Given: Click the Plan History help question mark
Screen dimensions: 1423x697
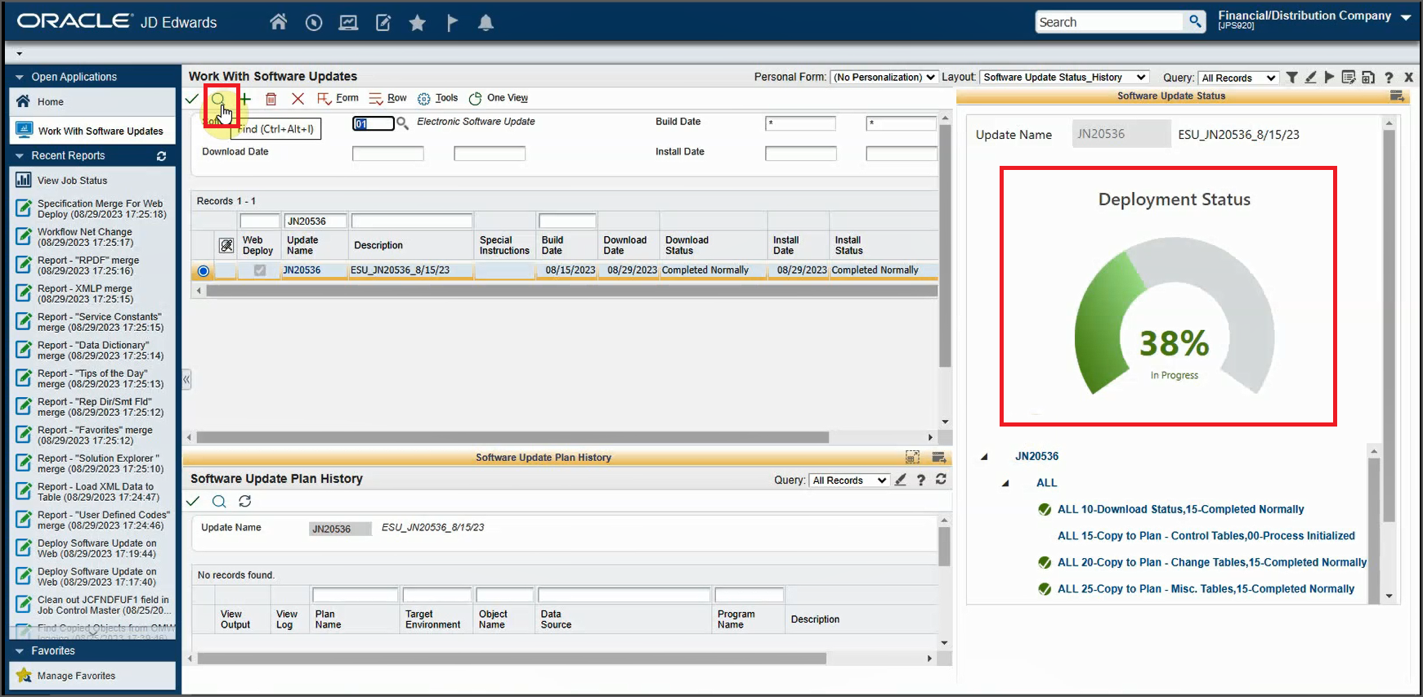Looking at the screenshot, I should pos(921,480).
